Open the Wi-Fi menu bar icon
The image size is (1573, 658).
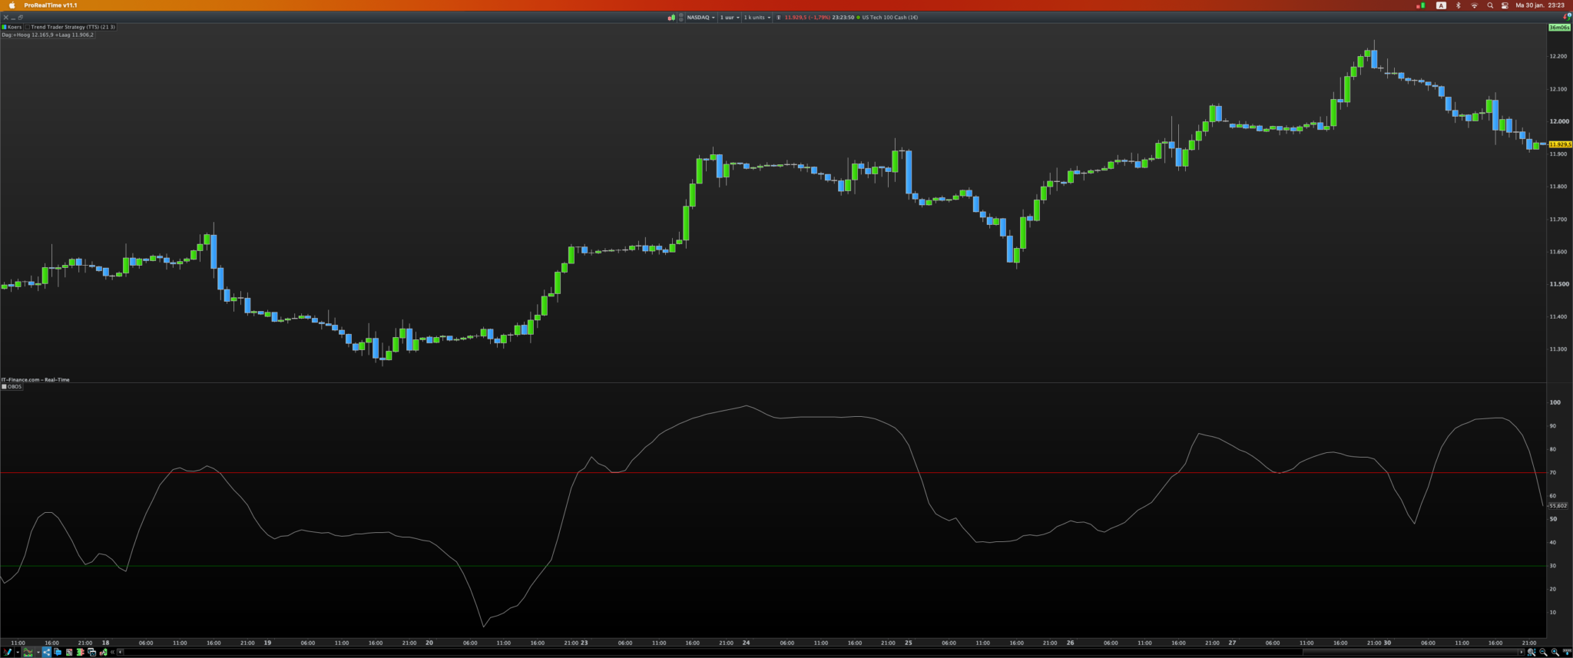coord(1474,5)
